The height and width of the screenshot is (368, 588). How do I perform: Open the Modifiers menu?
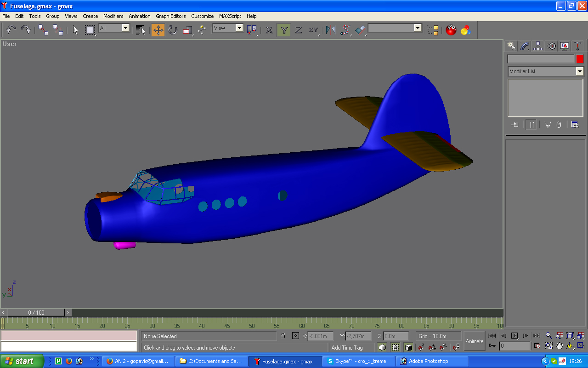113,16
